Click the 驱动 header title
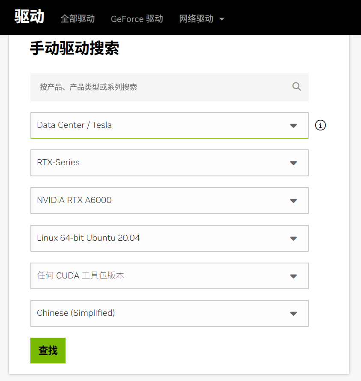Screen dimensions: 361x381 tap(30, 17)
